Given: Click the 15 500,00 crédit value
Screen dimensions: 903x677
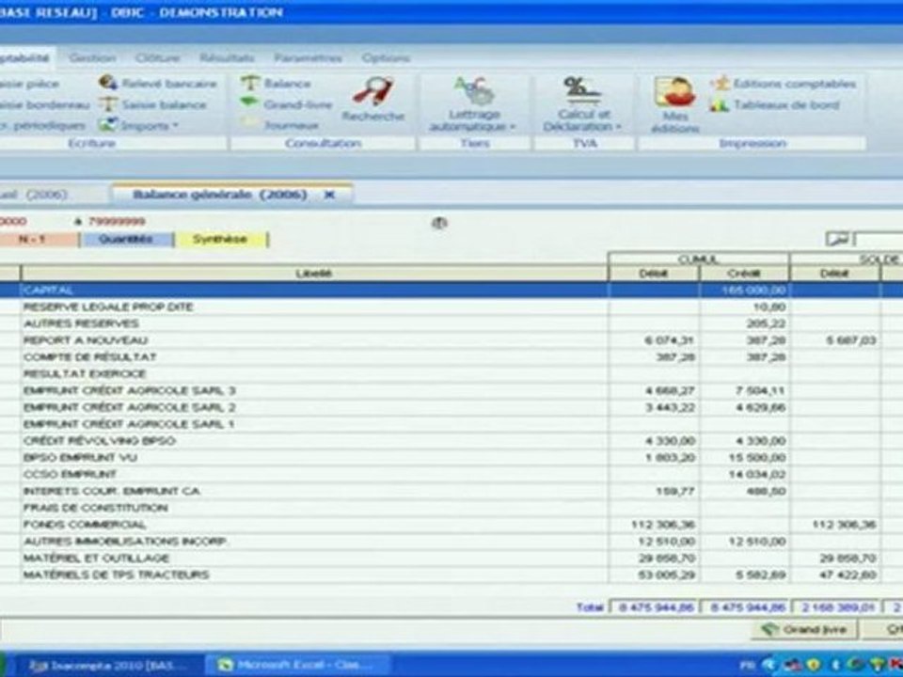Looking at the screenshot, I should [757, 457].
